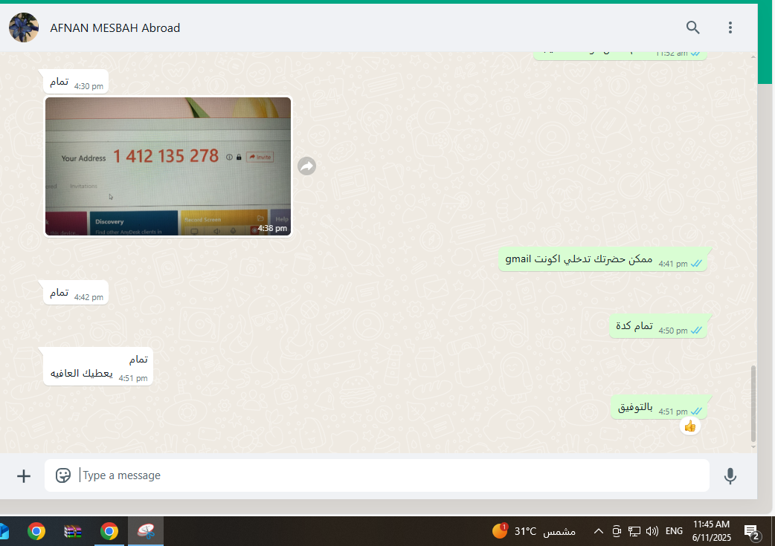
Task: Open the Snipping Tool taskbar icon
Action: (146, 531)
